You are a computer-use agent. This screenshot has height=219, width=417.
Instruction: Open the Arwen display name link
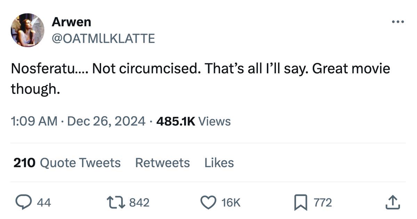click(71, 22)
